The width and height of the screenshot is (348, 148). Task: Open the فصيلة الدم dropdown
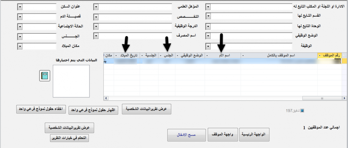click(x=20, y=17)
